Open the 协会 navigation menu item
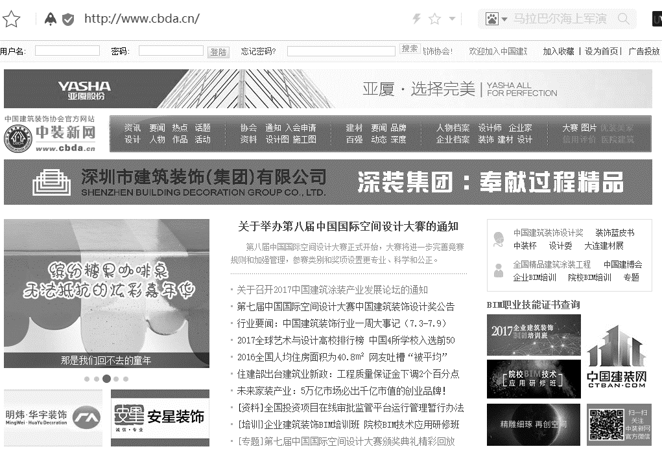The image size is (662, 451). (x=248, y=128)
